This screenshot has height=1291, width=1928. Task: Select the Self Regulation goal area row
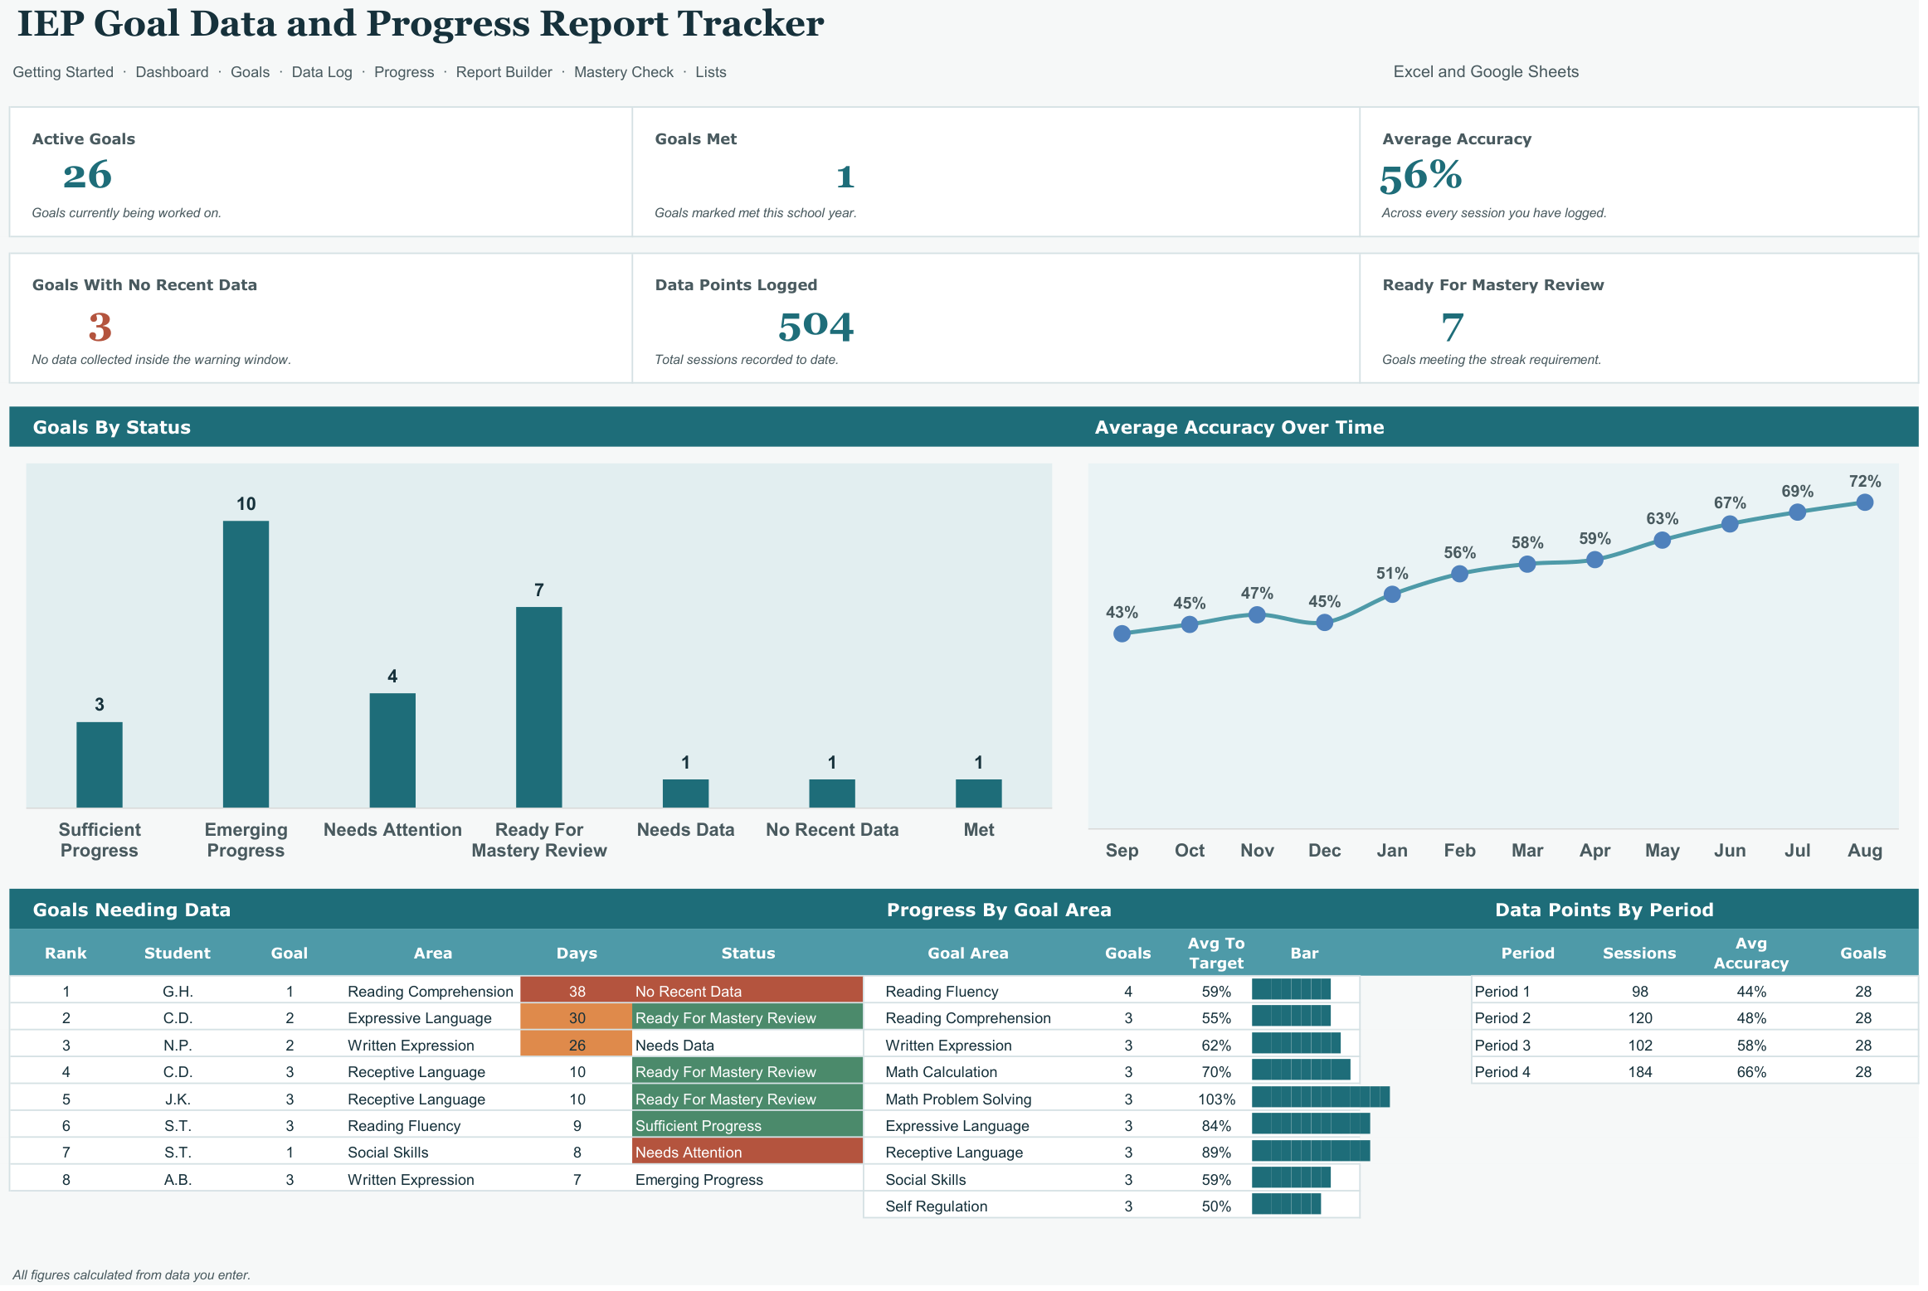click(x=1112, y=1206)
